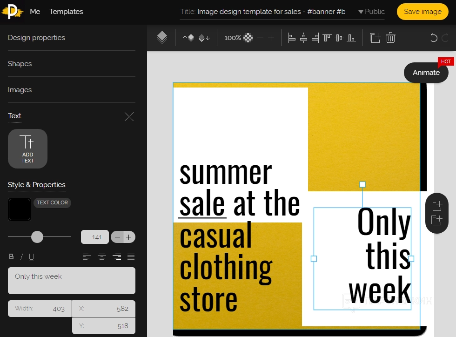Bring selected layer forward

click(188, 38)
